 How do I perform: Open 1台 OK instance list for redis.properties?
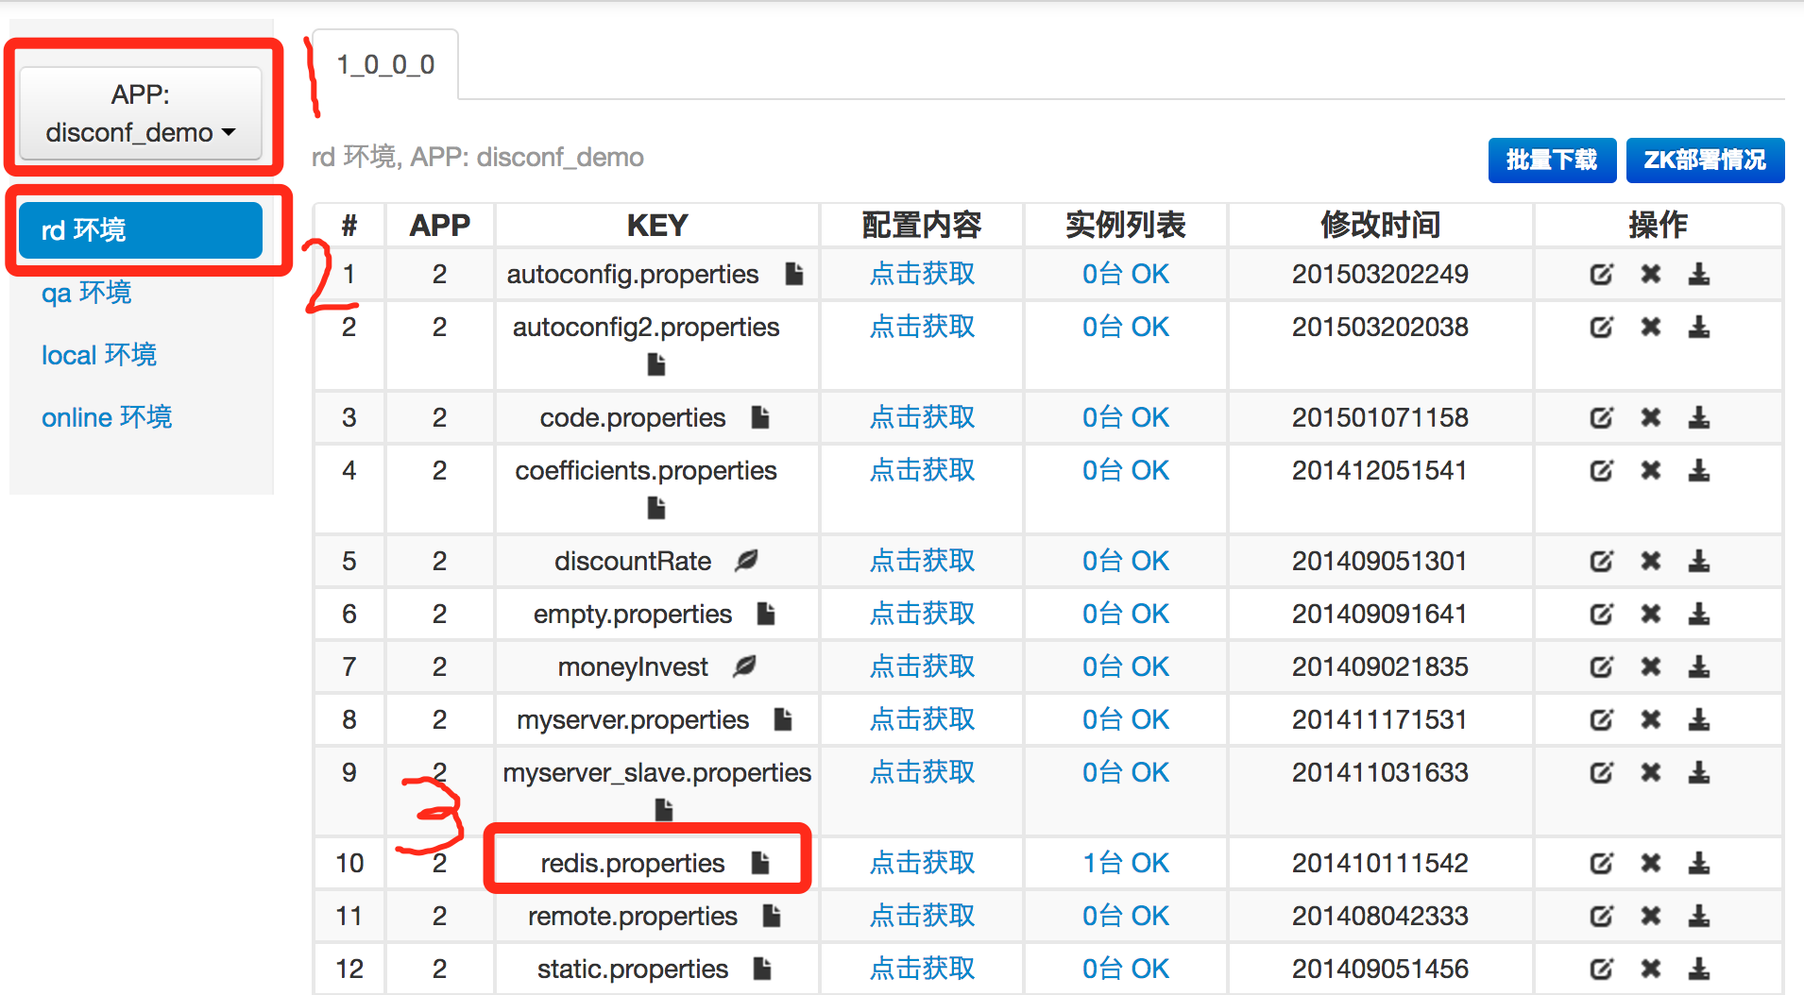[x=1126, y=864]
